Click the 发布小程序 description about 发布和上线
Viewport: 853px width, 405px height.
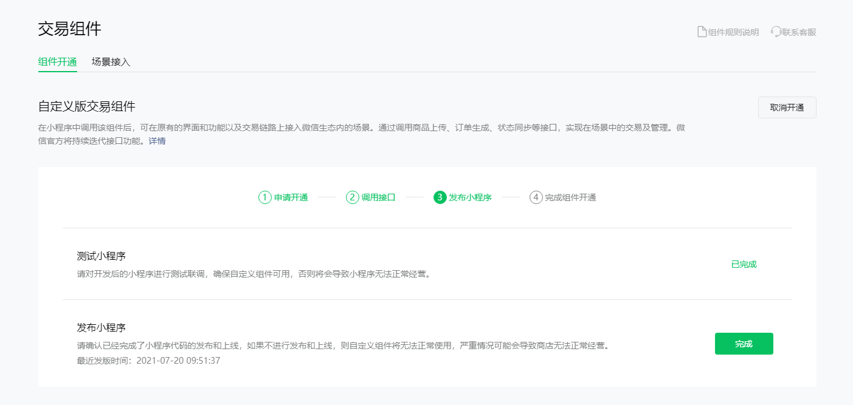pyautogui.click(x=343, y=345)
